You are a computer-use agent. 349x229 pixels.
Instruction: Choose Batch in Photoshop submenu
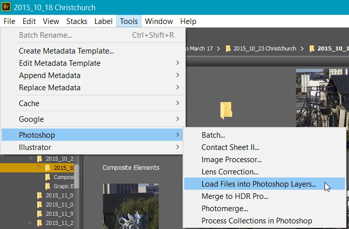(x=264, y=135)
